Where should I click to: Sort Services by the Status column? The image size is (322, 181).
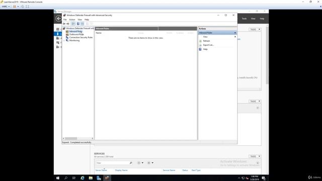pyautogui.click(x=185, y=170)
